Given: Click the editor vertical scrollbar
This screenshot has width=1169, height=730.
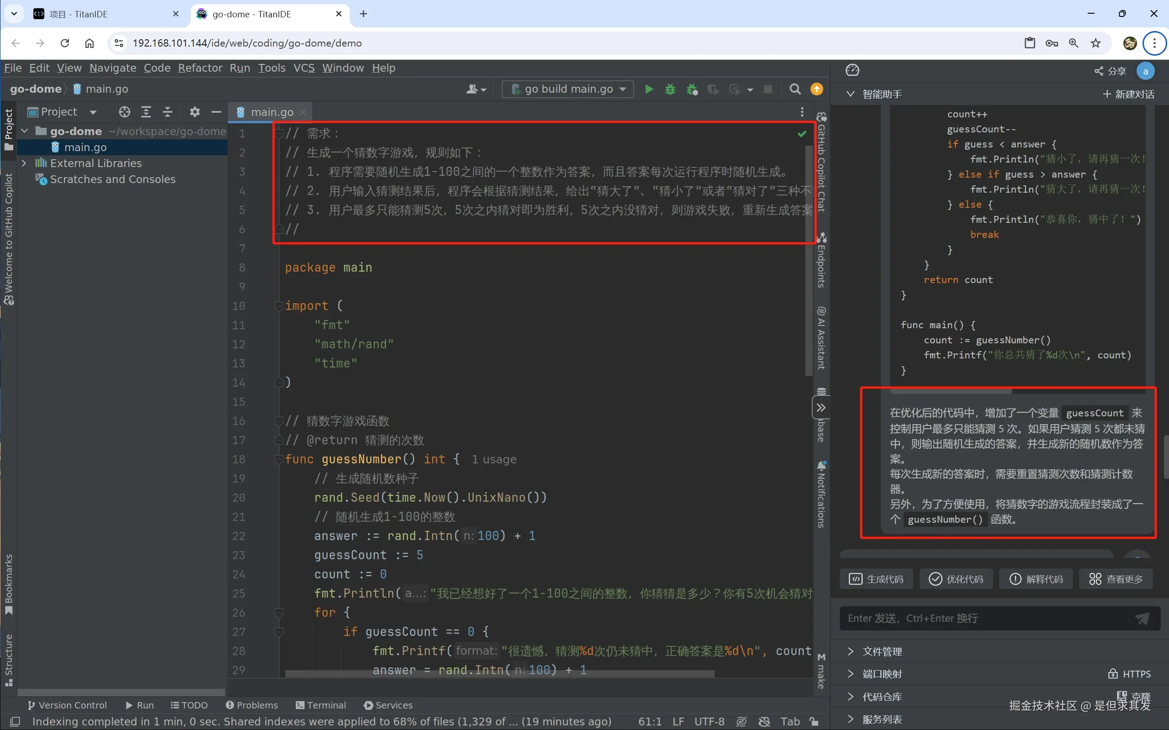Looking at the screenshot, I should 809,261.
